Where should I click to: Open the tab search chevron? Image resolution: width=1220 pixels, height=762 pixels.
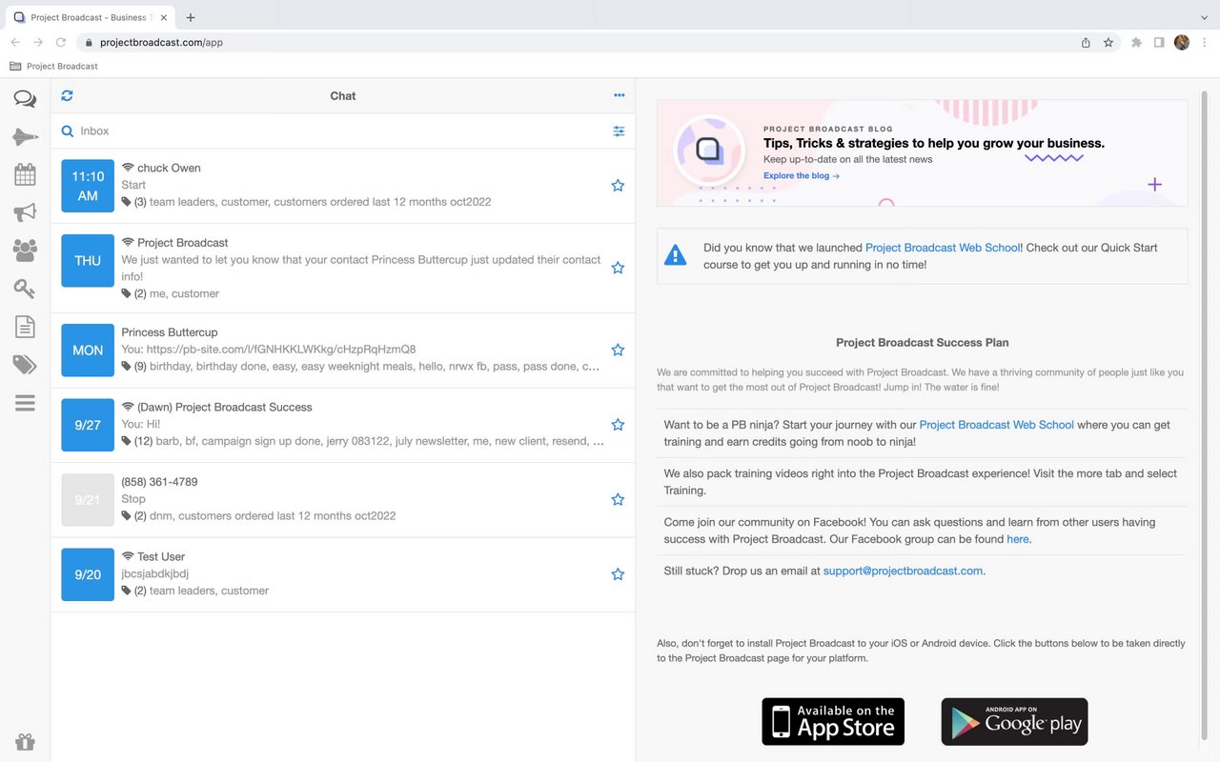point(1204,17)
